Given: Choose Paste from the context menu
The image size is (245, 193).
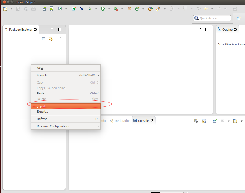Looking at the screenshot, I should tap(66, 93).
